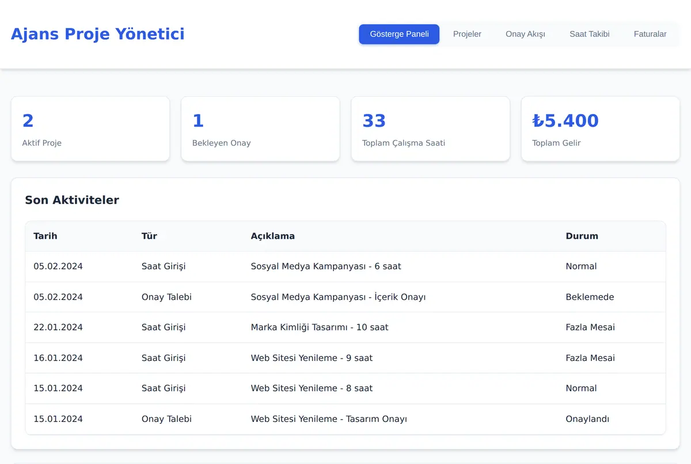
Task: Select the Web Sitesi Yenileme 9 saat row
Action: pos(345,358)
